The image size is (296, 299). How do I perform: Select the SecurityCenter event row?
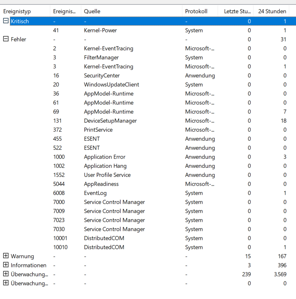(148, 76)
